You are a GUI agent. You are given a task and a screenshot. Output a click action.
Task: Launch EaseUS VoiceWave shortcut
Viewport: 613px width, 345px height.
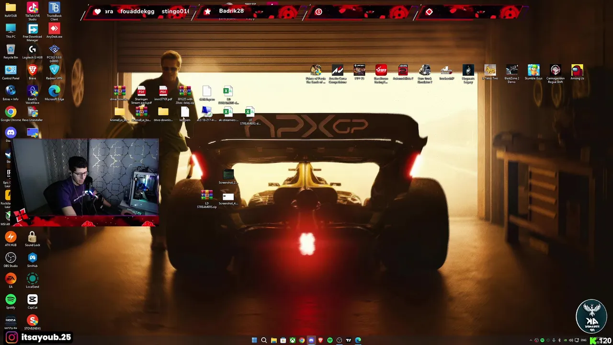pyautogui.click(x=32, y=95)
